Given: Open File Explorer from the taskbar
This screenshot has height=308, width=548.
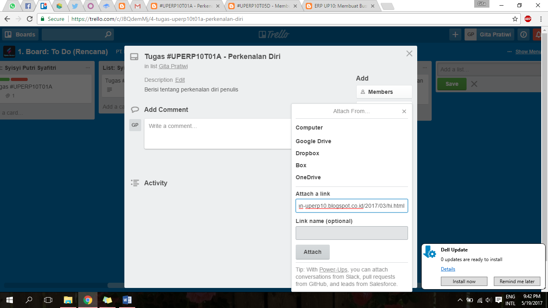Looking at the screenshot, I should [x=68, y=300].
